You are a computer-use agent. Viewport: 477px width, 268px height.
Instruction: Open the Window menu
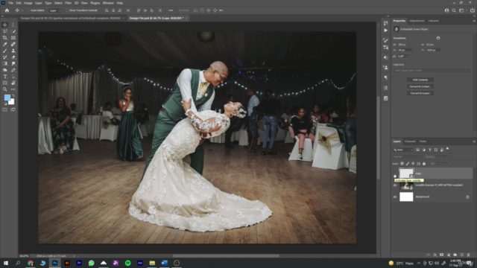click(x=108, y=3)
